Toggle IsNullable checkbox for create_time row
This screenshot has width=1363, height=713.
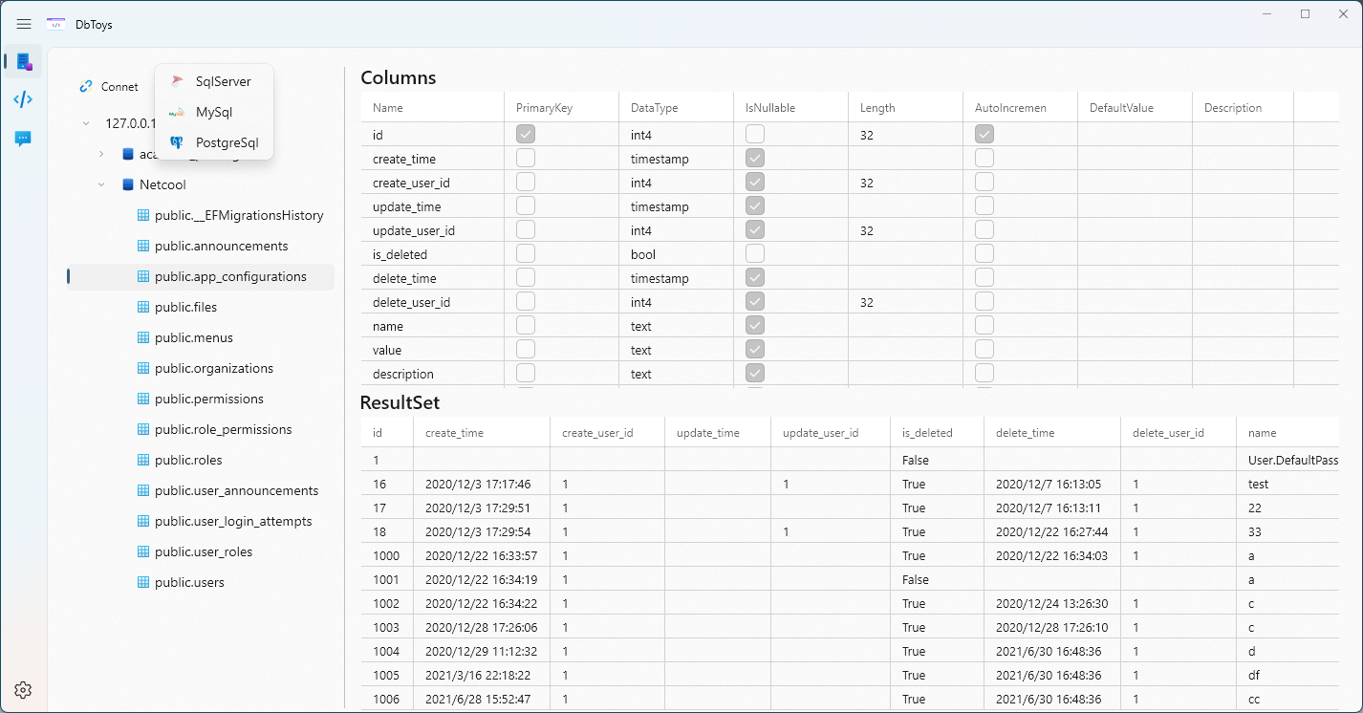[755, 158]
